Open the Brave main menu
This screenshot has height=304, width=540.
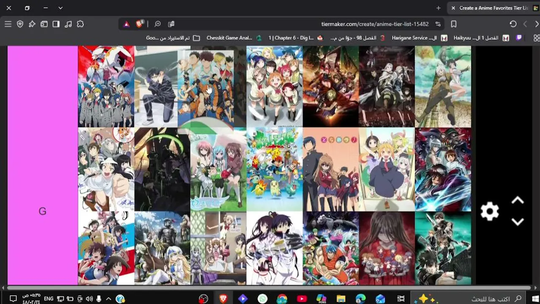(x=8, y=24)
